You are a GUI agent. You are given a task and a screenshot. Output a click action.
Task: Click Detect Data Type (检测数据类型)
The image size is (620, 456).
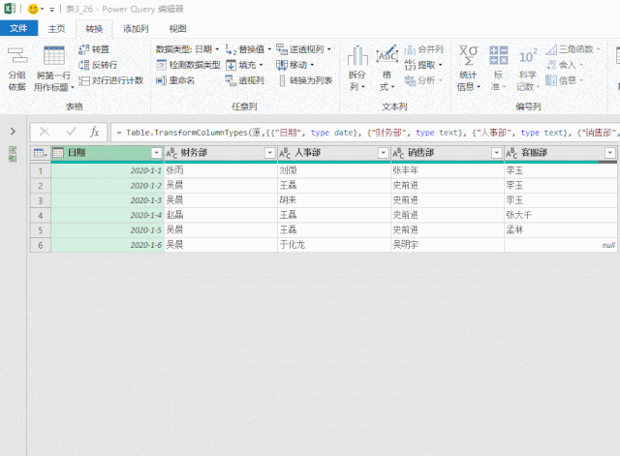pyautogui.click(x=188, y=65)
